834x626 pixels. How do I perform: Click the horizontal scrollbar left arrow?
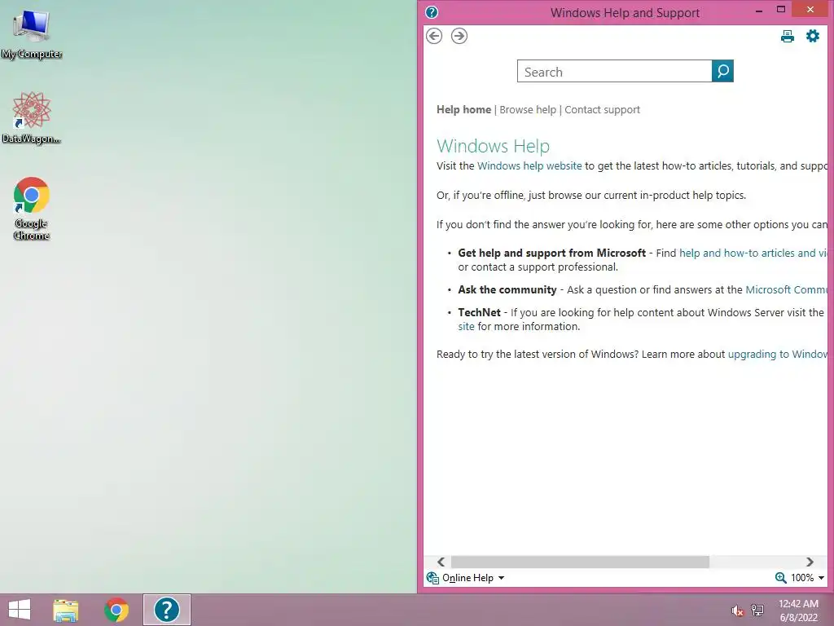(441, 562)
